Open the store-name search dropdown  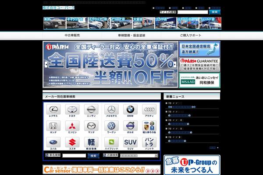click(139, 156)
